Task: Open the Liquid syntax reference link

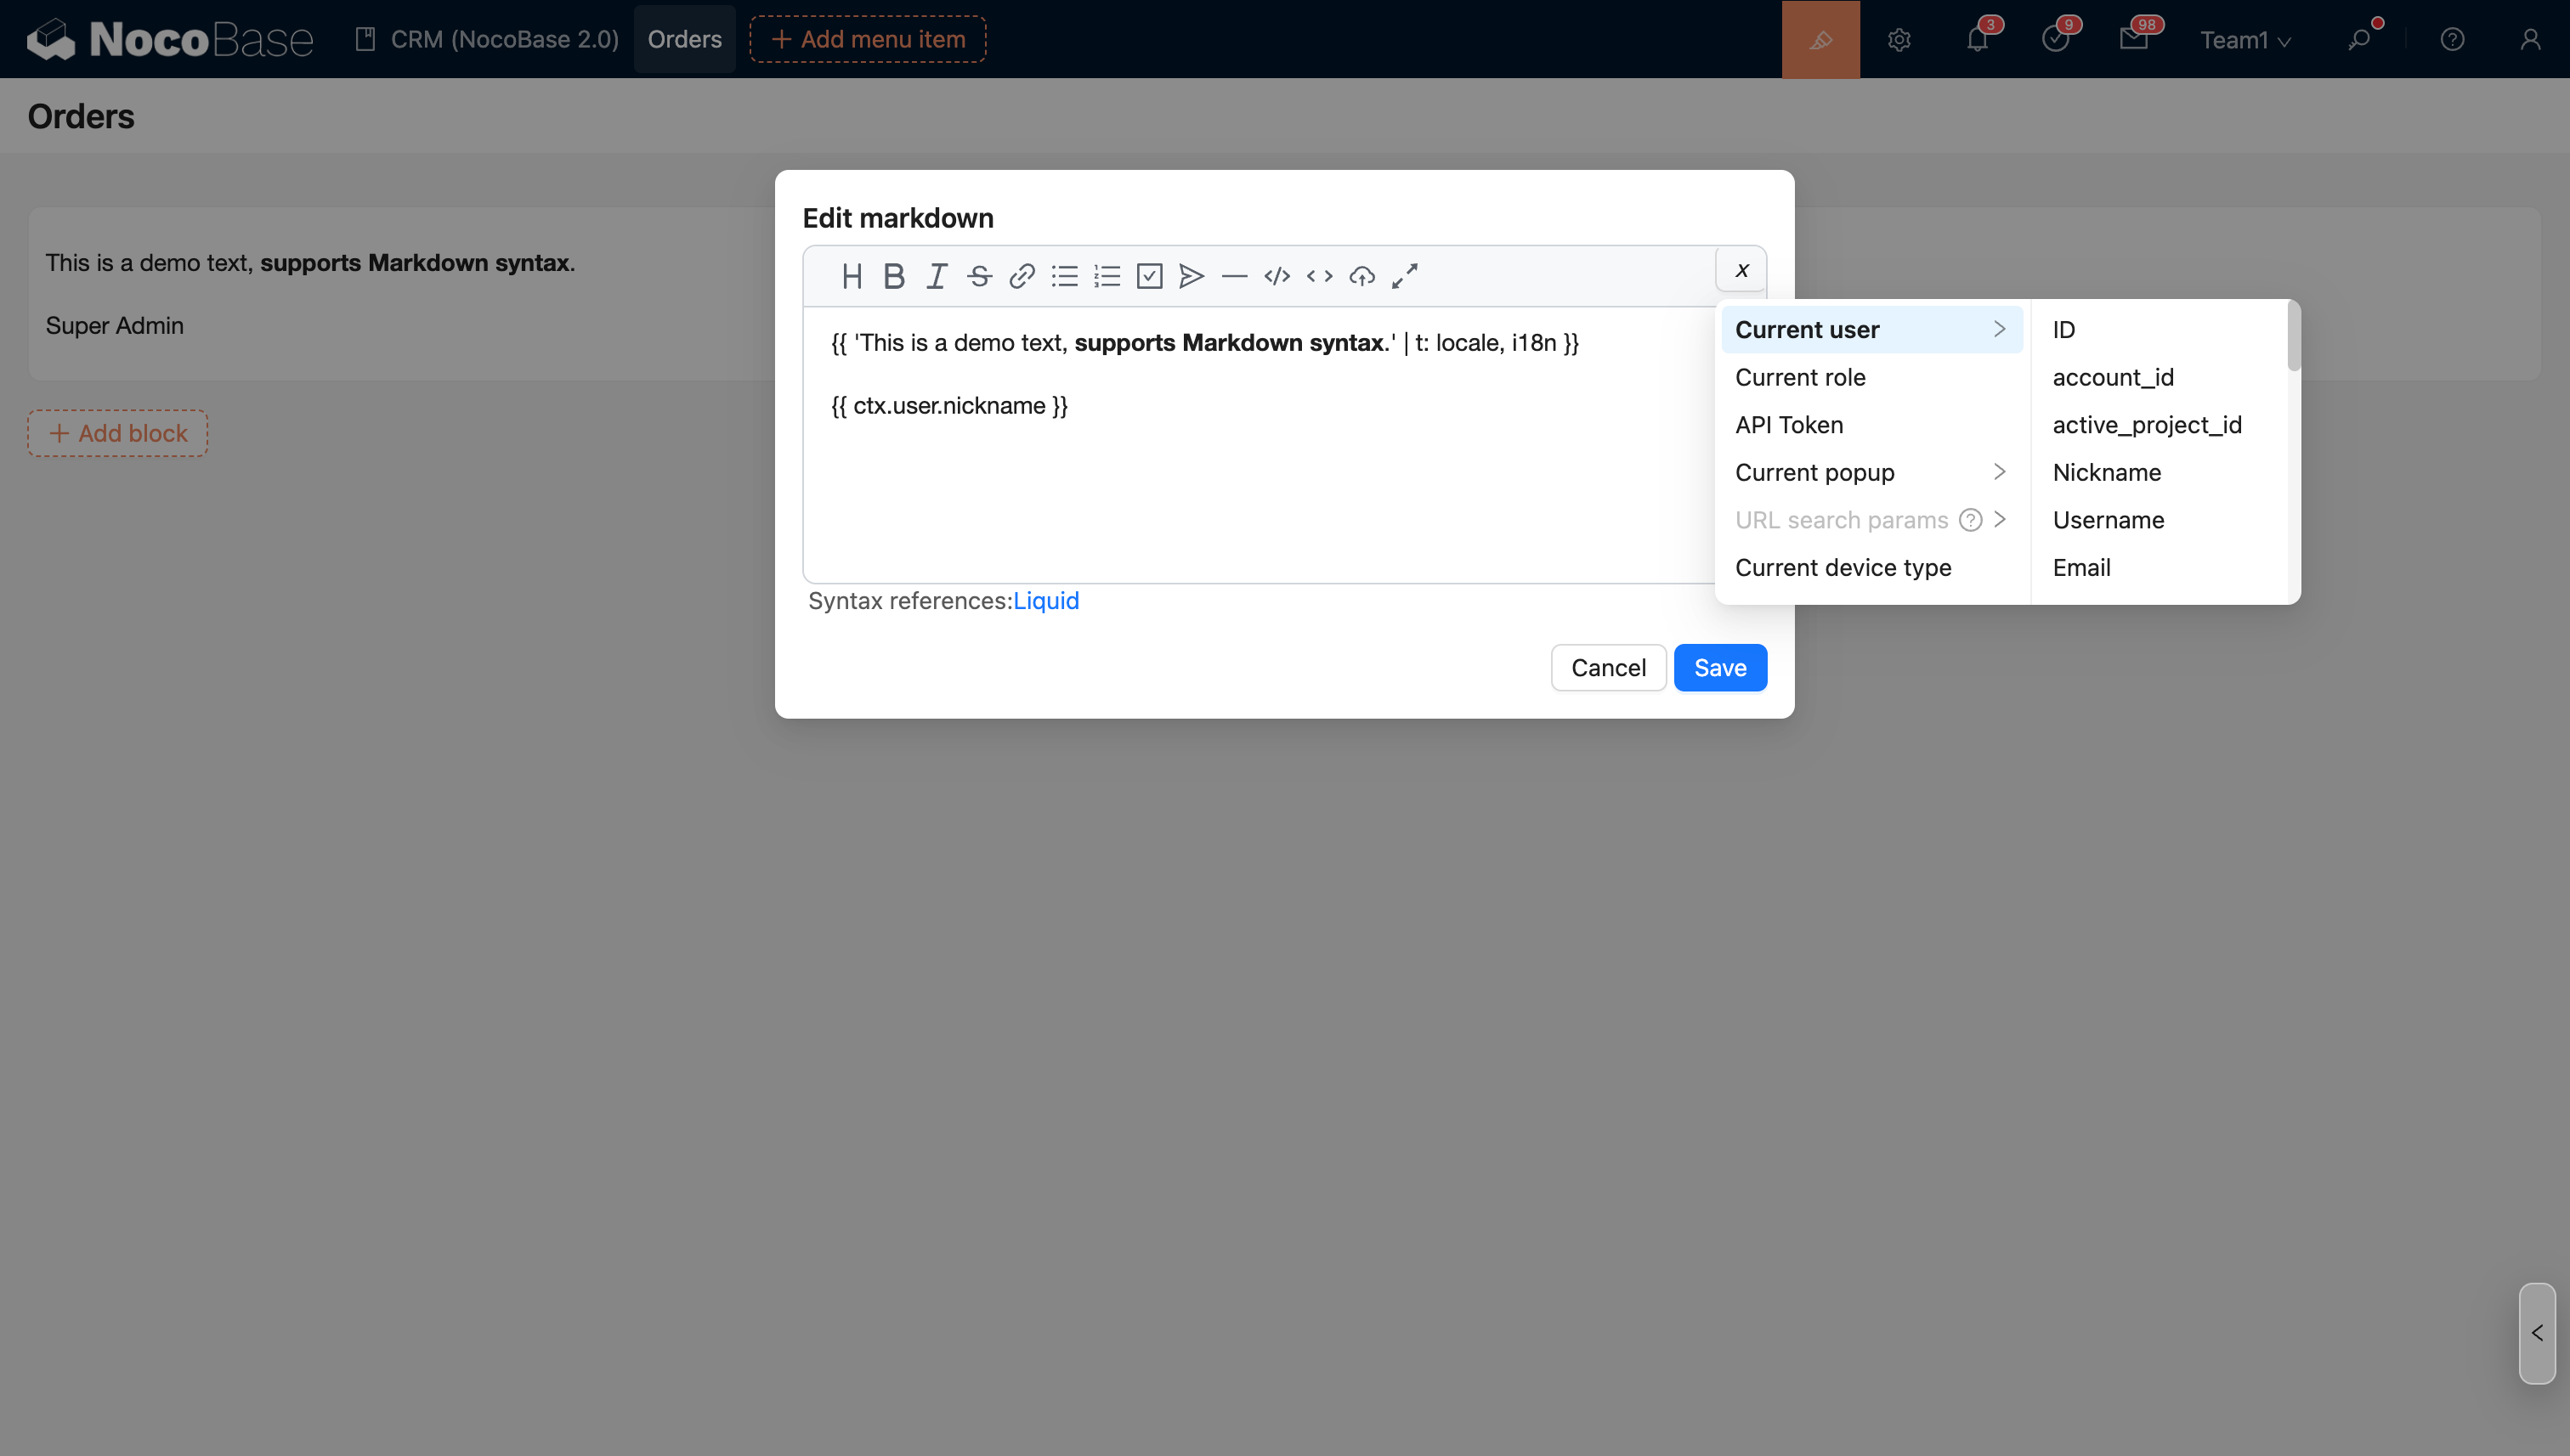Action: coord(1045,601)
